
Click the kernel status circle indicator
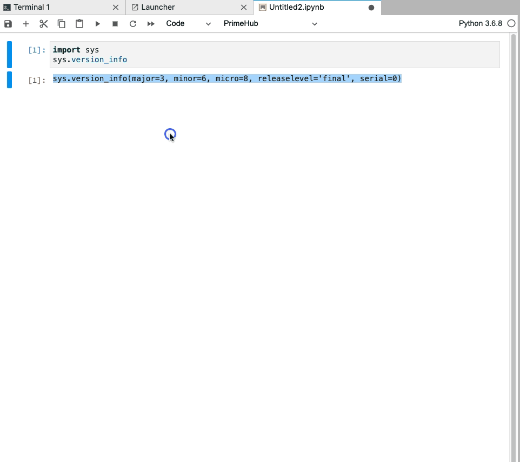point(511,24)
